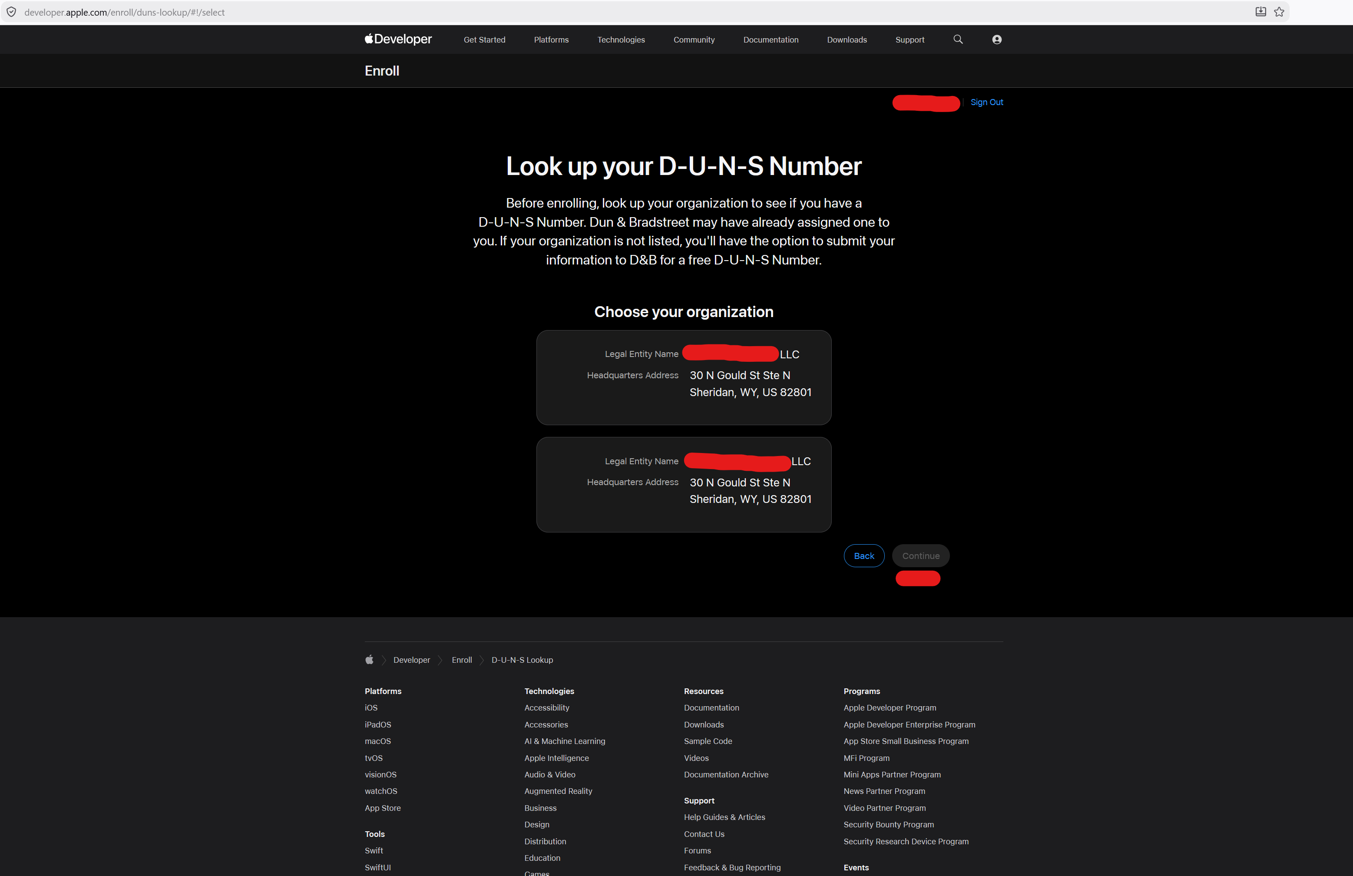The height and width of the screenshot is (876, 1353).
Task: Open Documentation in the top navigation
Action: click(x=771, y=40)
